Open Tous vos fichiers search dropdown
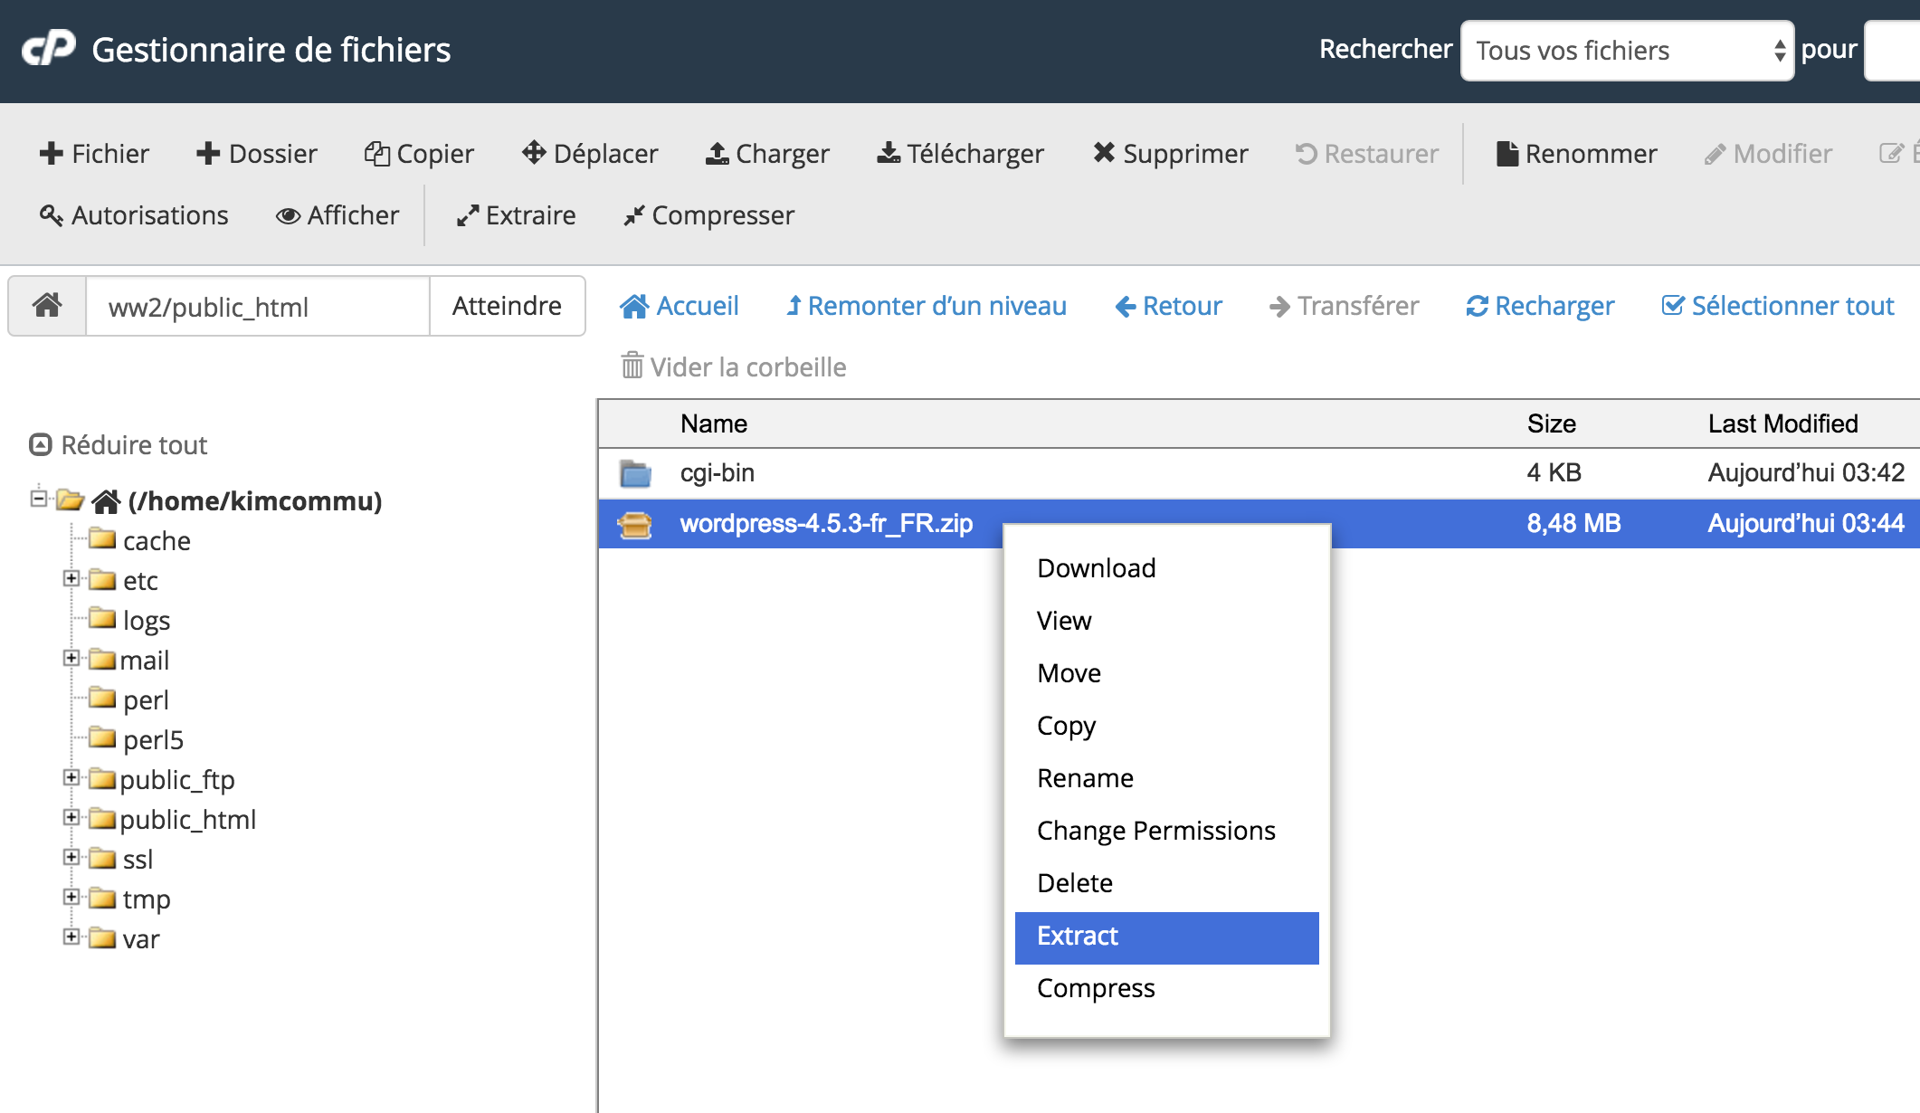 coord(1626,51)
